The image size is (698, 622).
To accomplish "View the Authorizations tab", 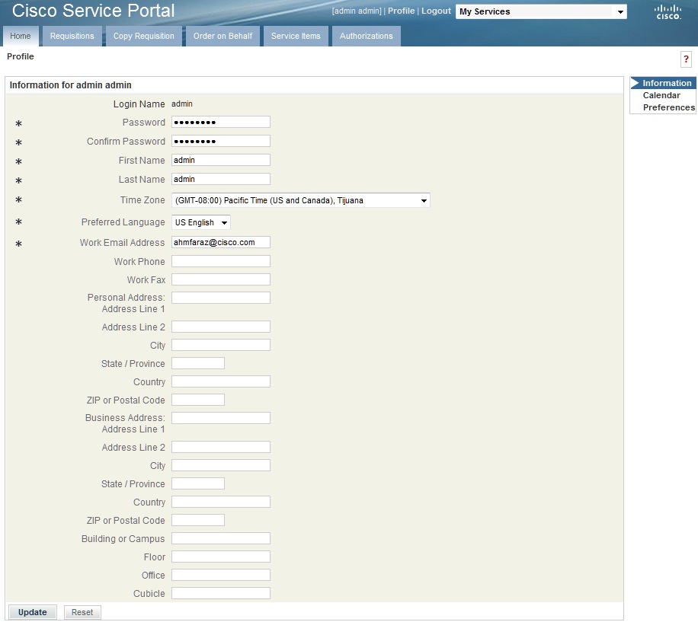I will pos(367,36).
